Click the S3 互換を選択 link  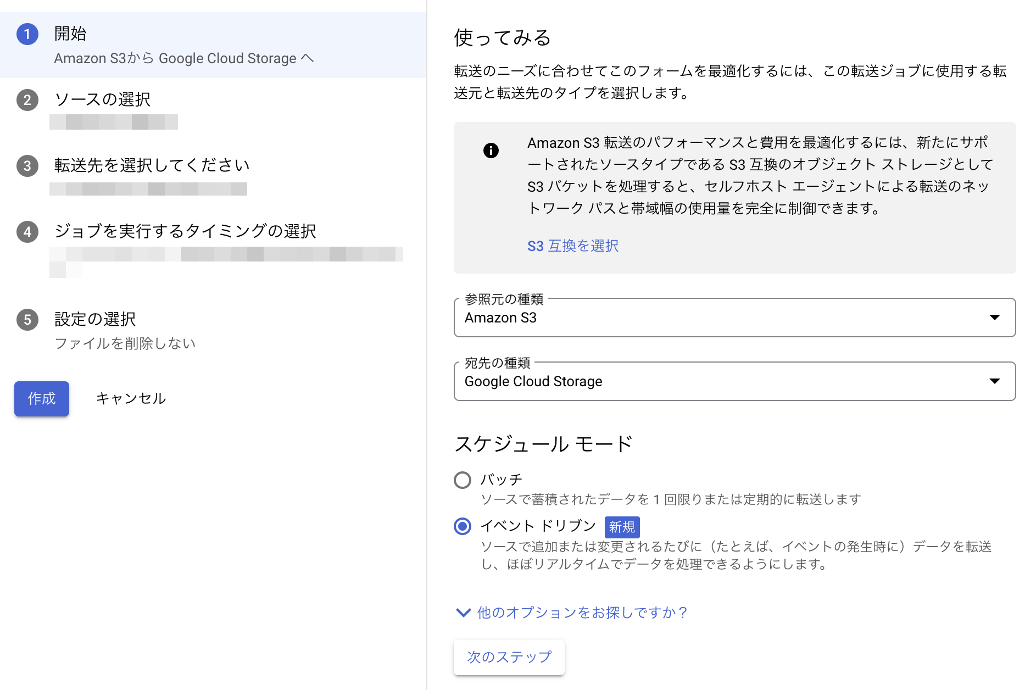tap(572, 246)
